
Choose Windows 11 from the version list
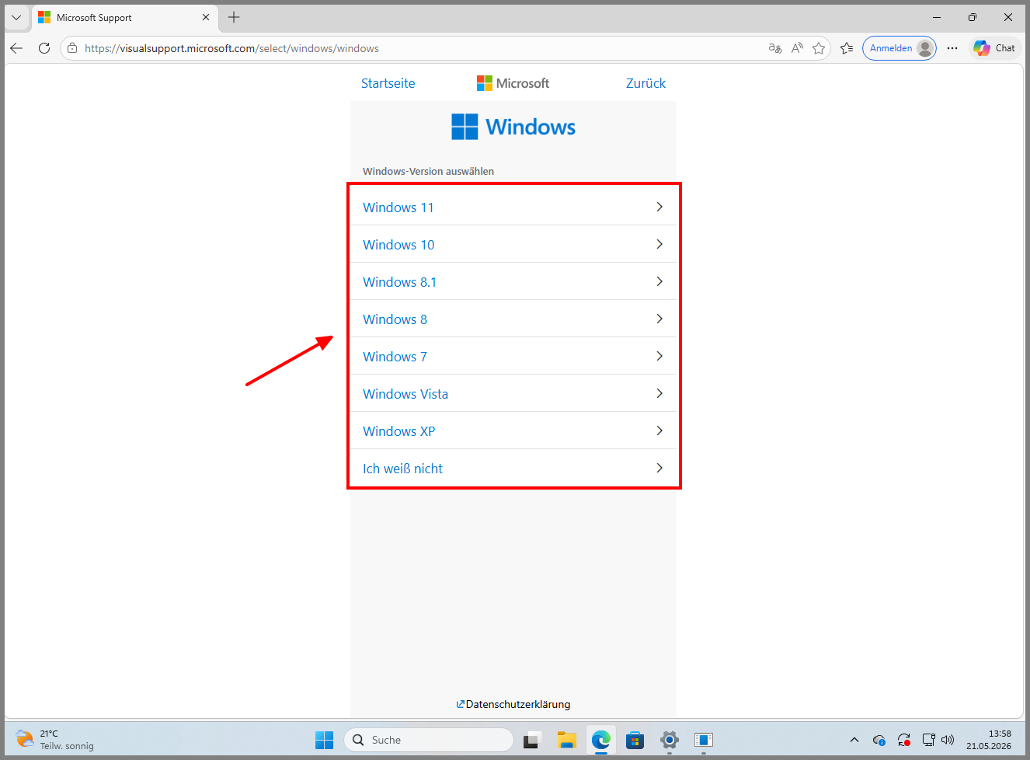pos(513,207)
